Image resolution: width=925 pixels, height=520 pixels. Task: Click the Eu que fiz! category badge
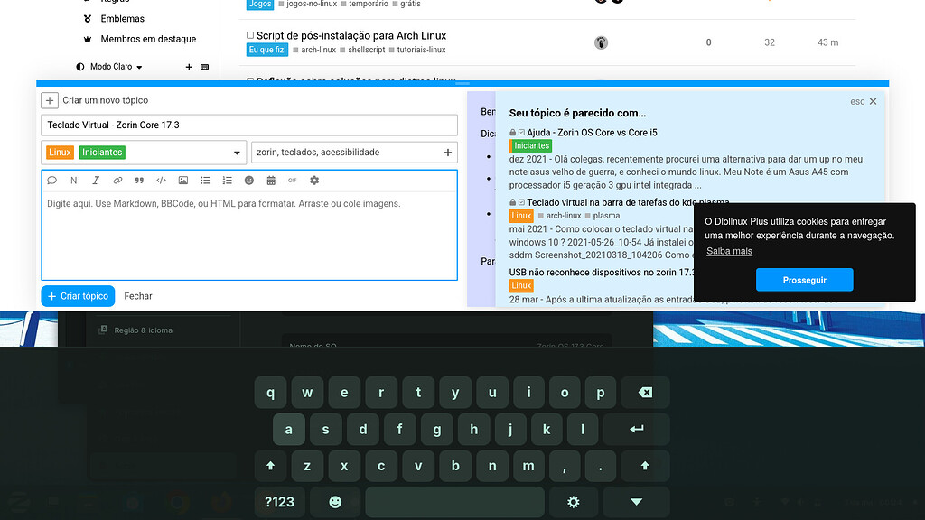267,51
